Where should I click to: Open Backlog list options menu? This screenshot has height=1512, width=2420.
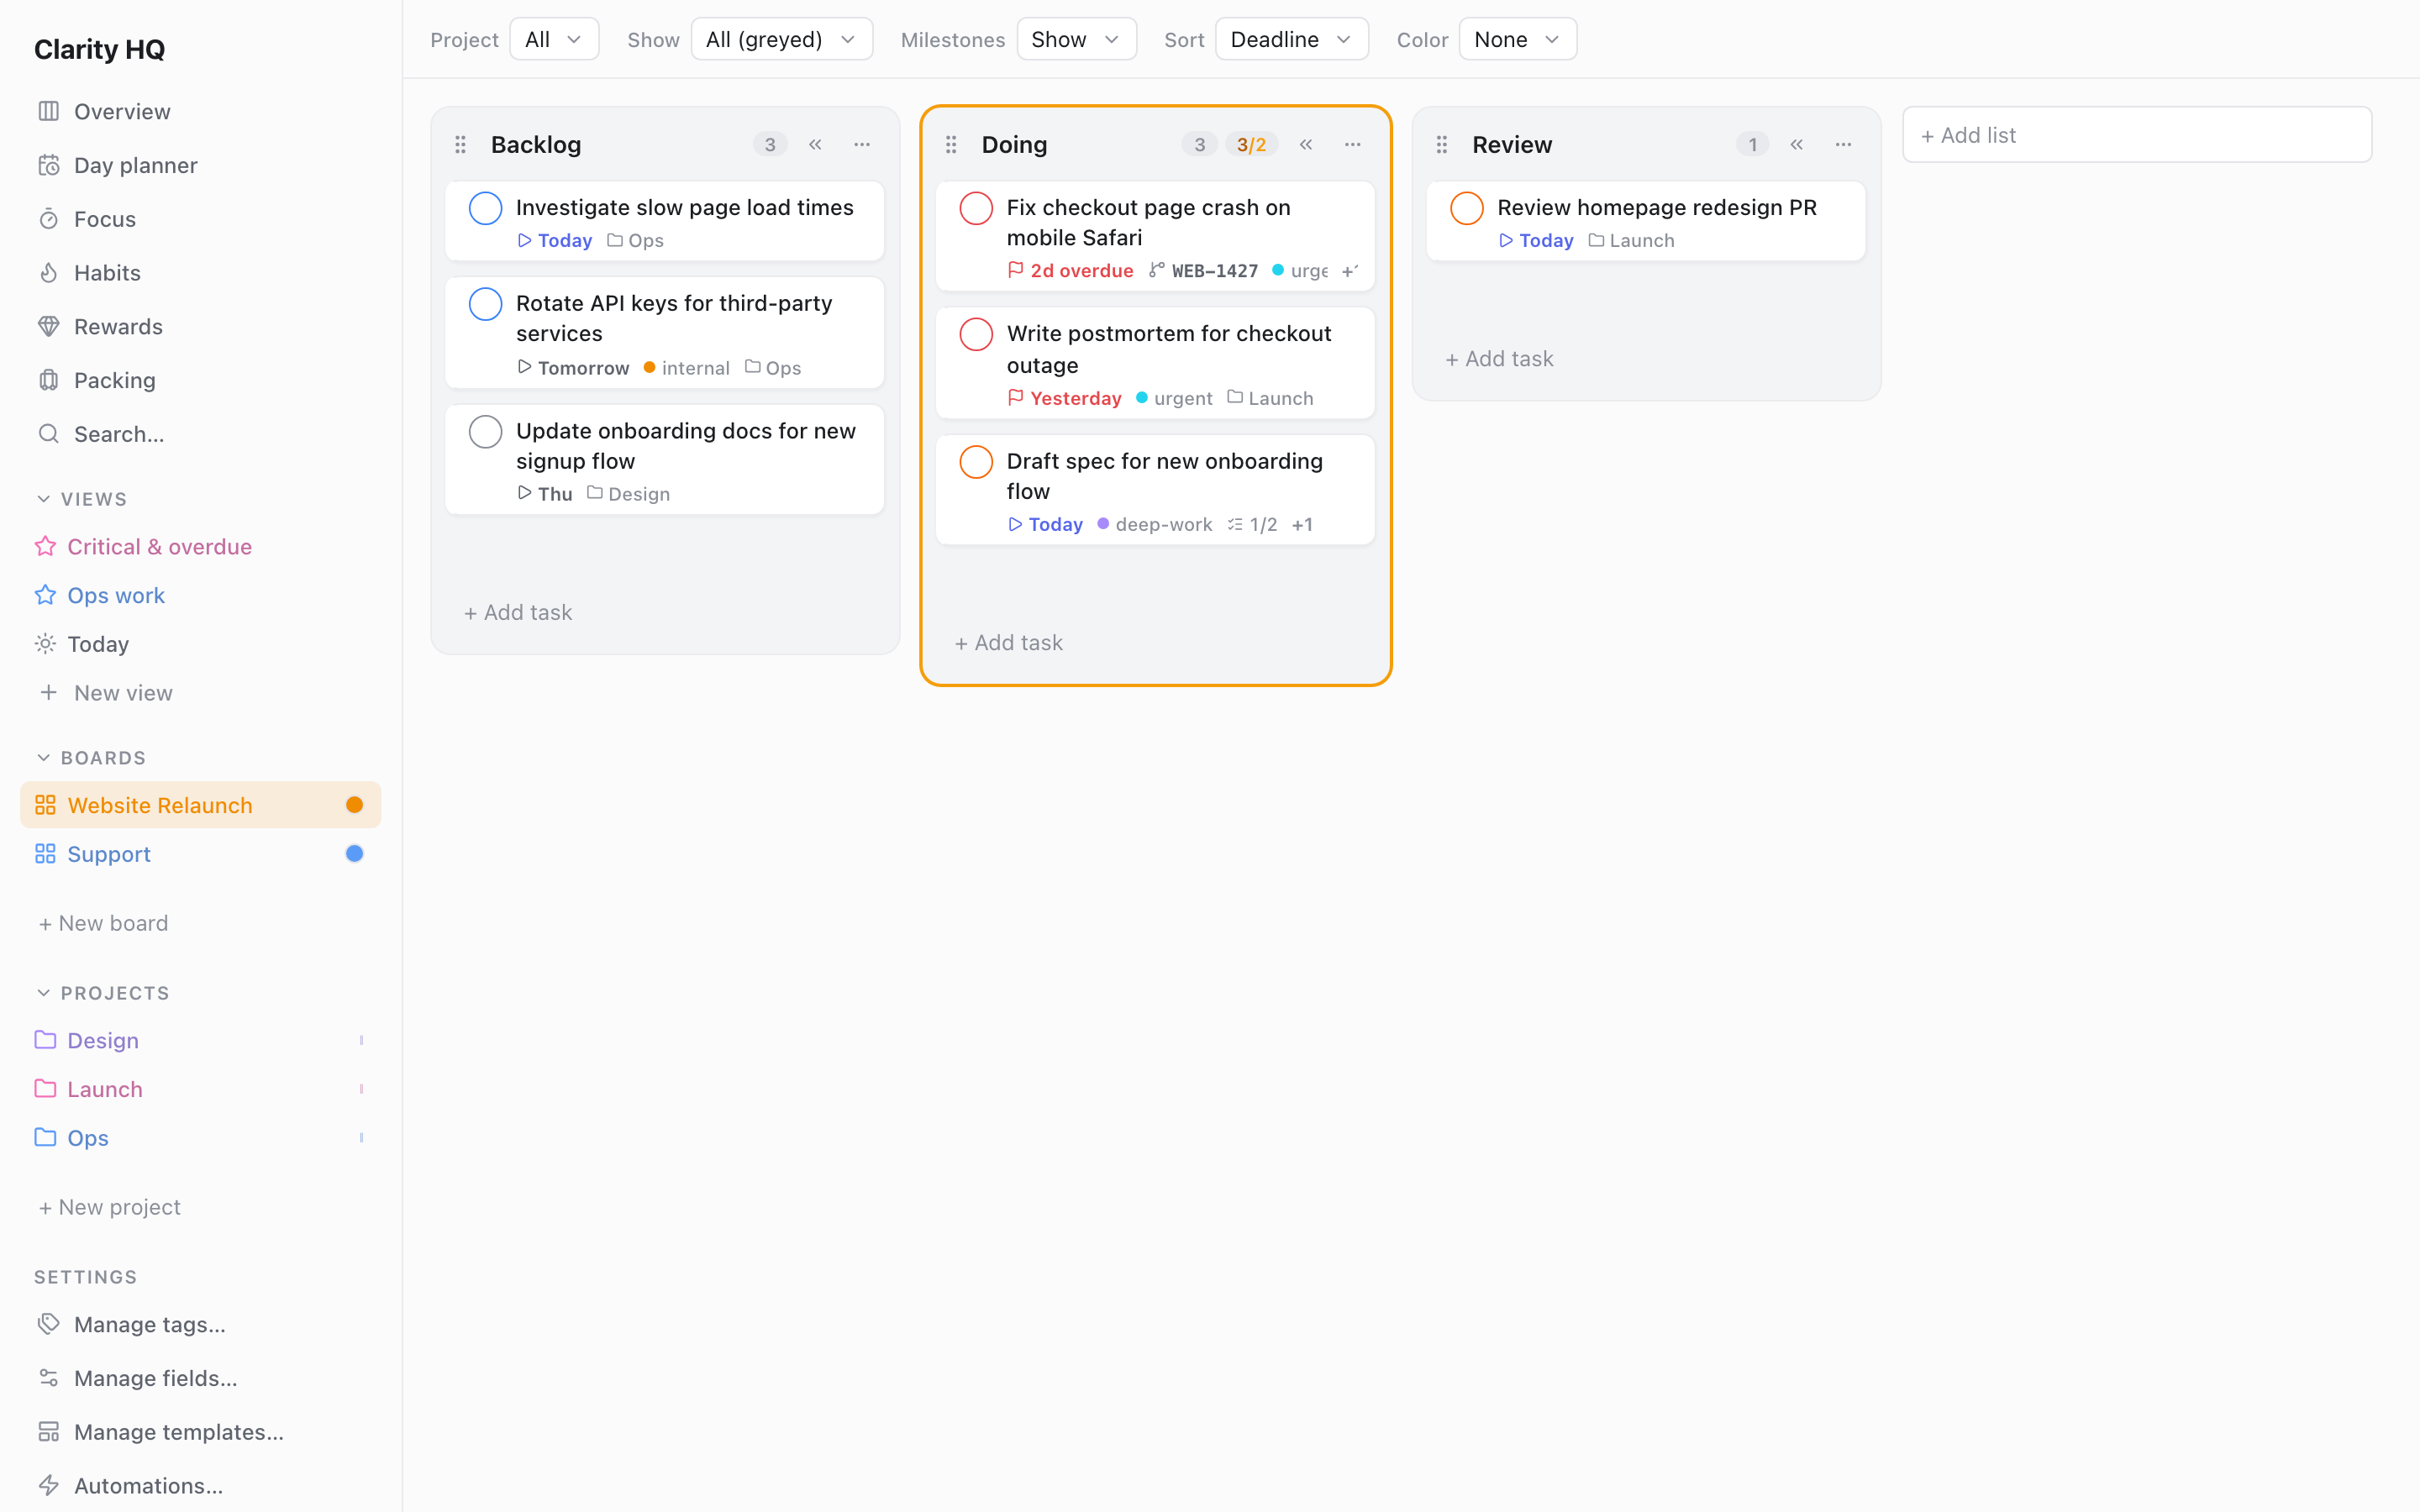point(862,145)
